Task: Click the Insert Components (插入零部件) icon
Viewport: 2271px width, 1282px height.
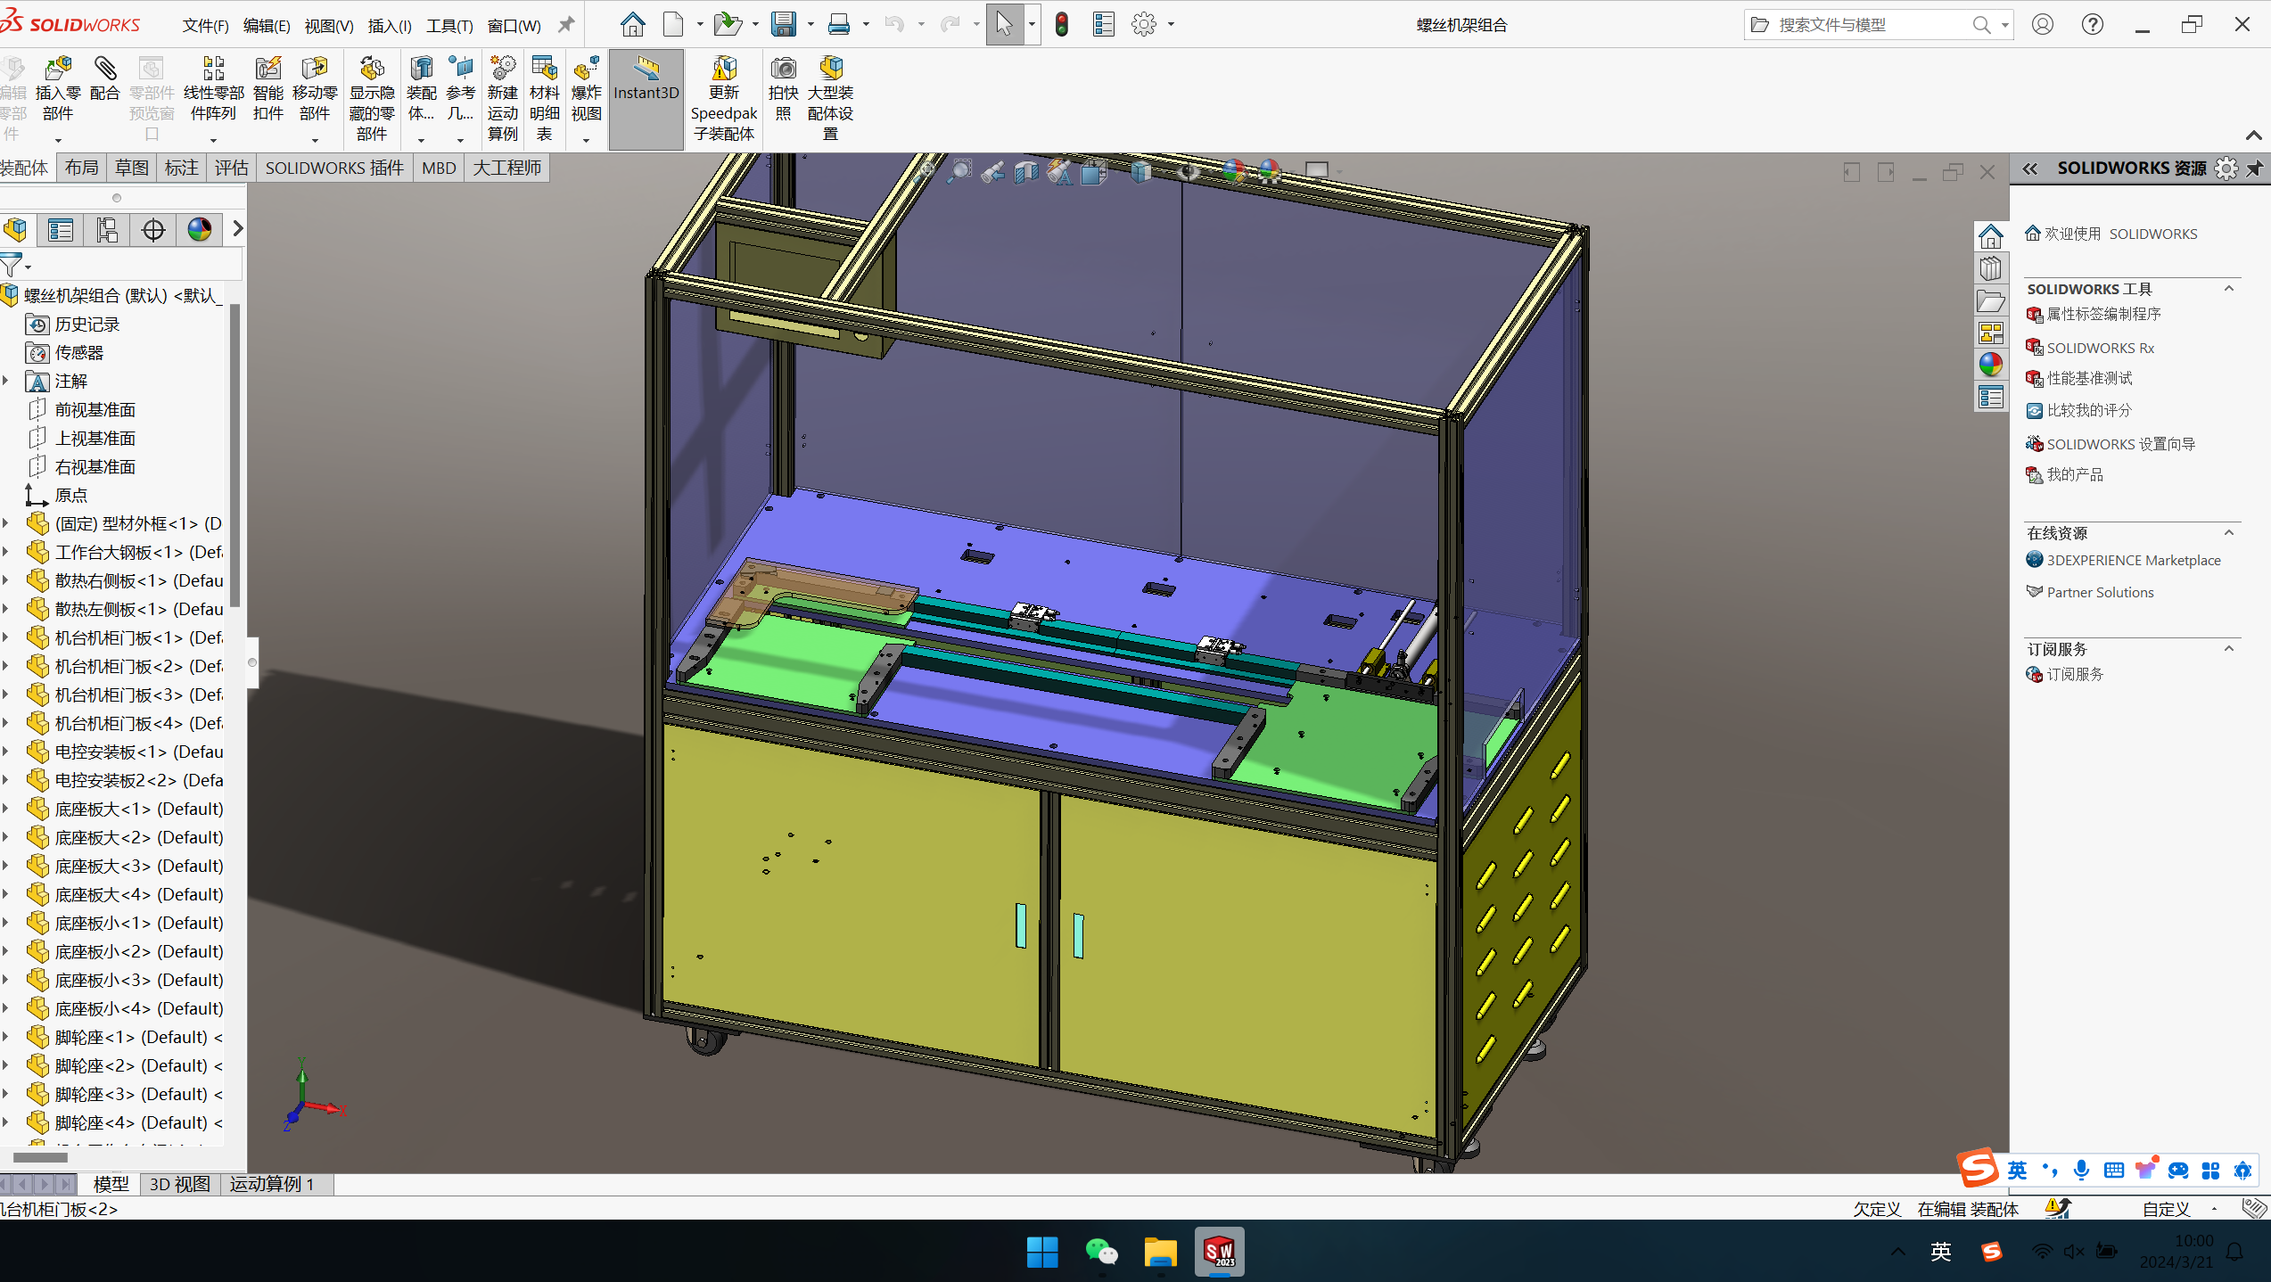Action: pos(57,70)
